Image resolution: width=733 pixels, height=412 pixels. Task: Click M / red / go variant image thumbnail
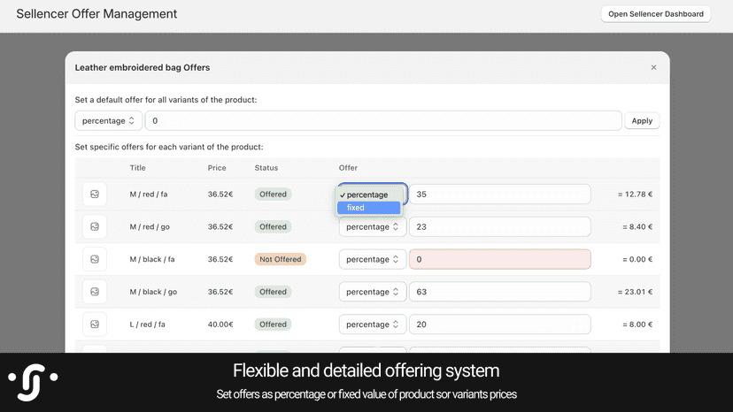[x=95, y=226]
